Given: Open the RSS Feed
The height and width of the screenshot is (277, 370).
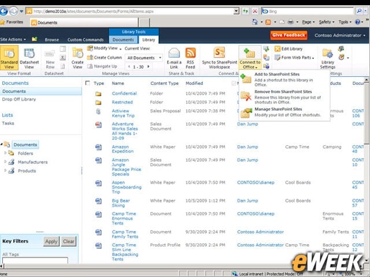Looking at the screenshot, I should [190, 58].
